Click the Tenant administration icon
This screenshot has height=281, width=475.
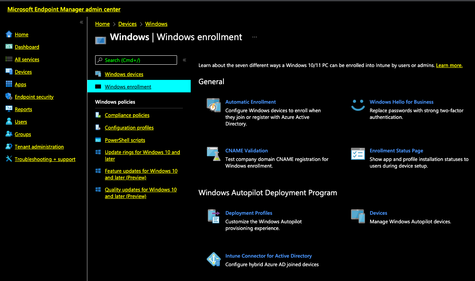[x=9, y=147]
